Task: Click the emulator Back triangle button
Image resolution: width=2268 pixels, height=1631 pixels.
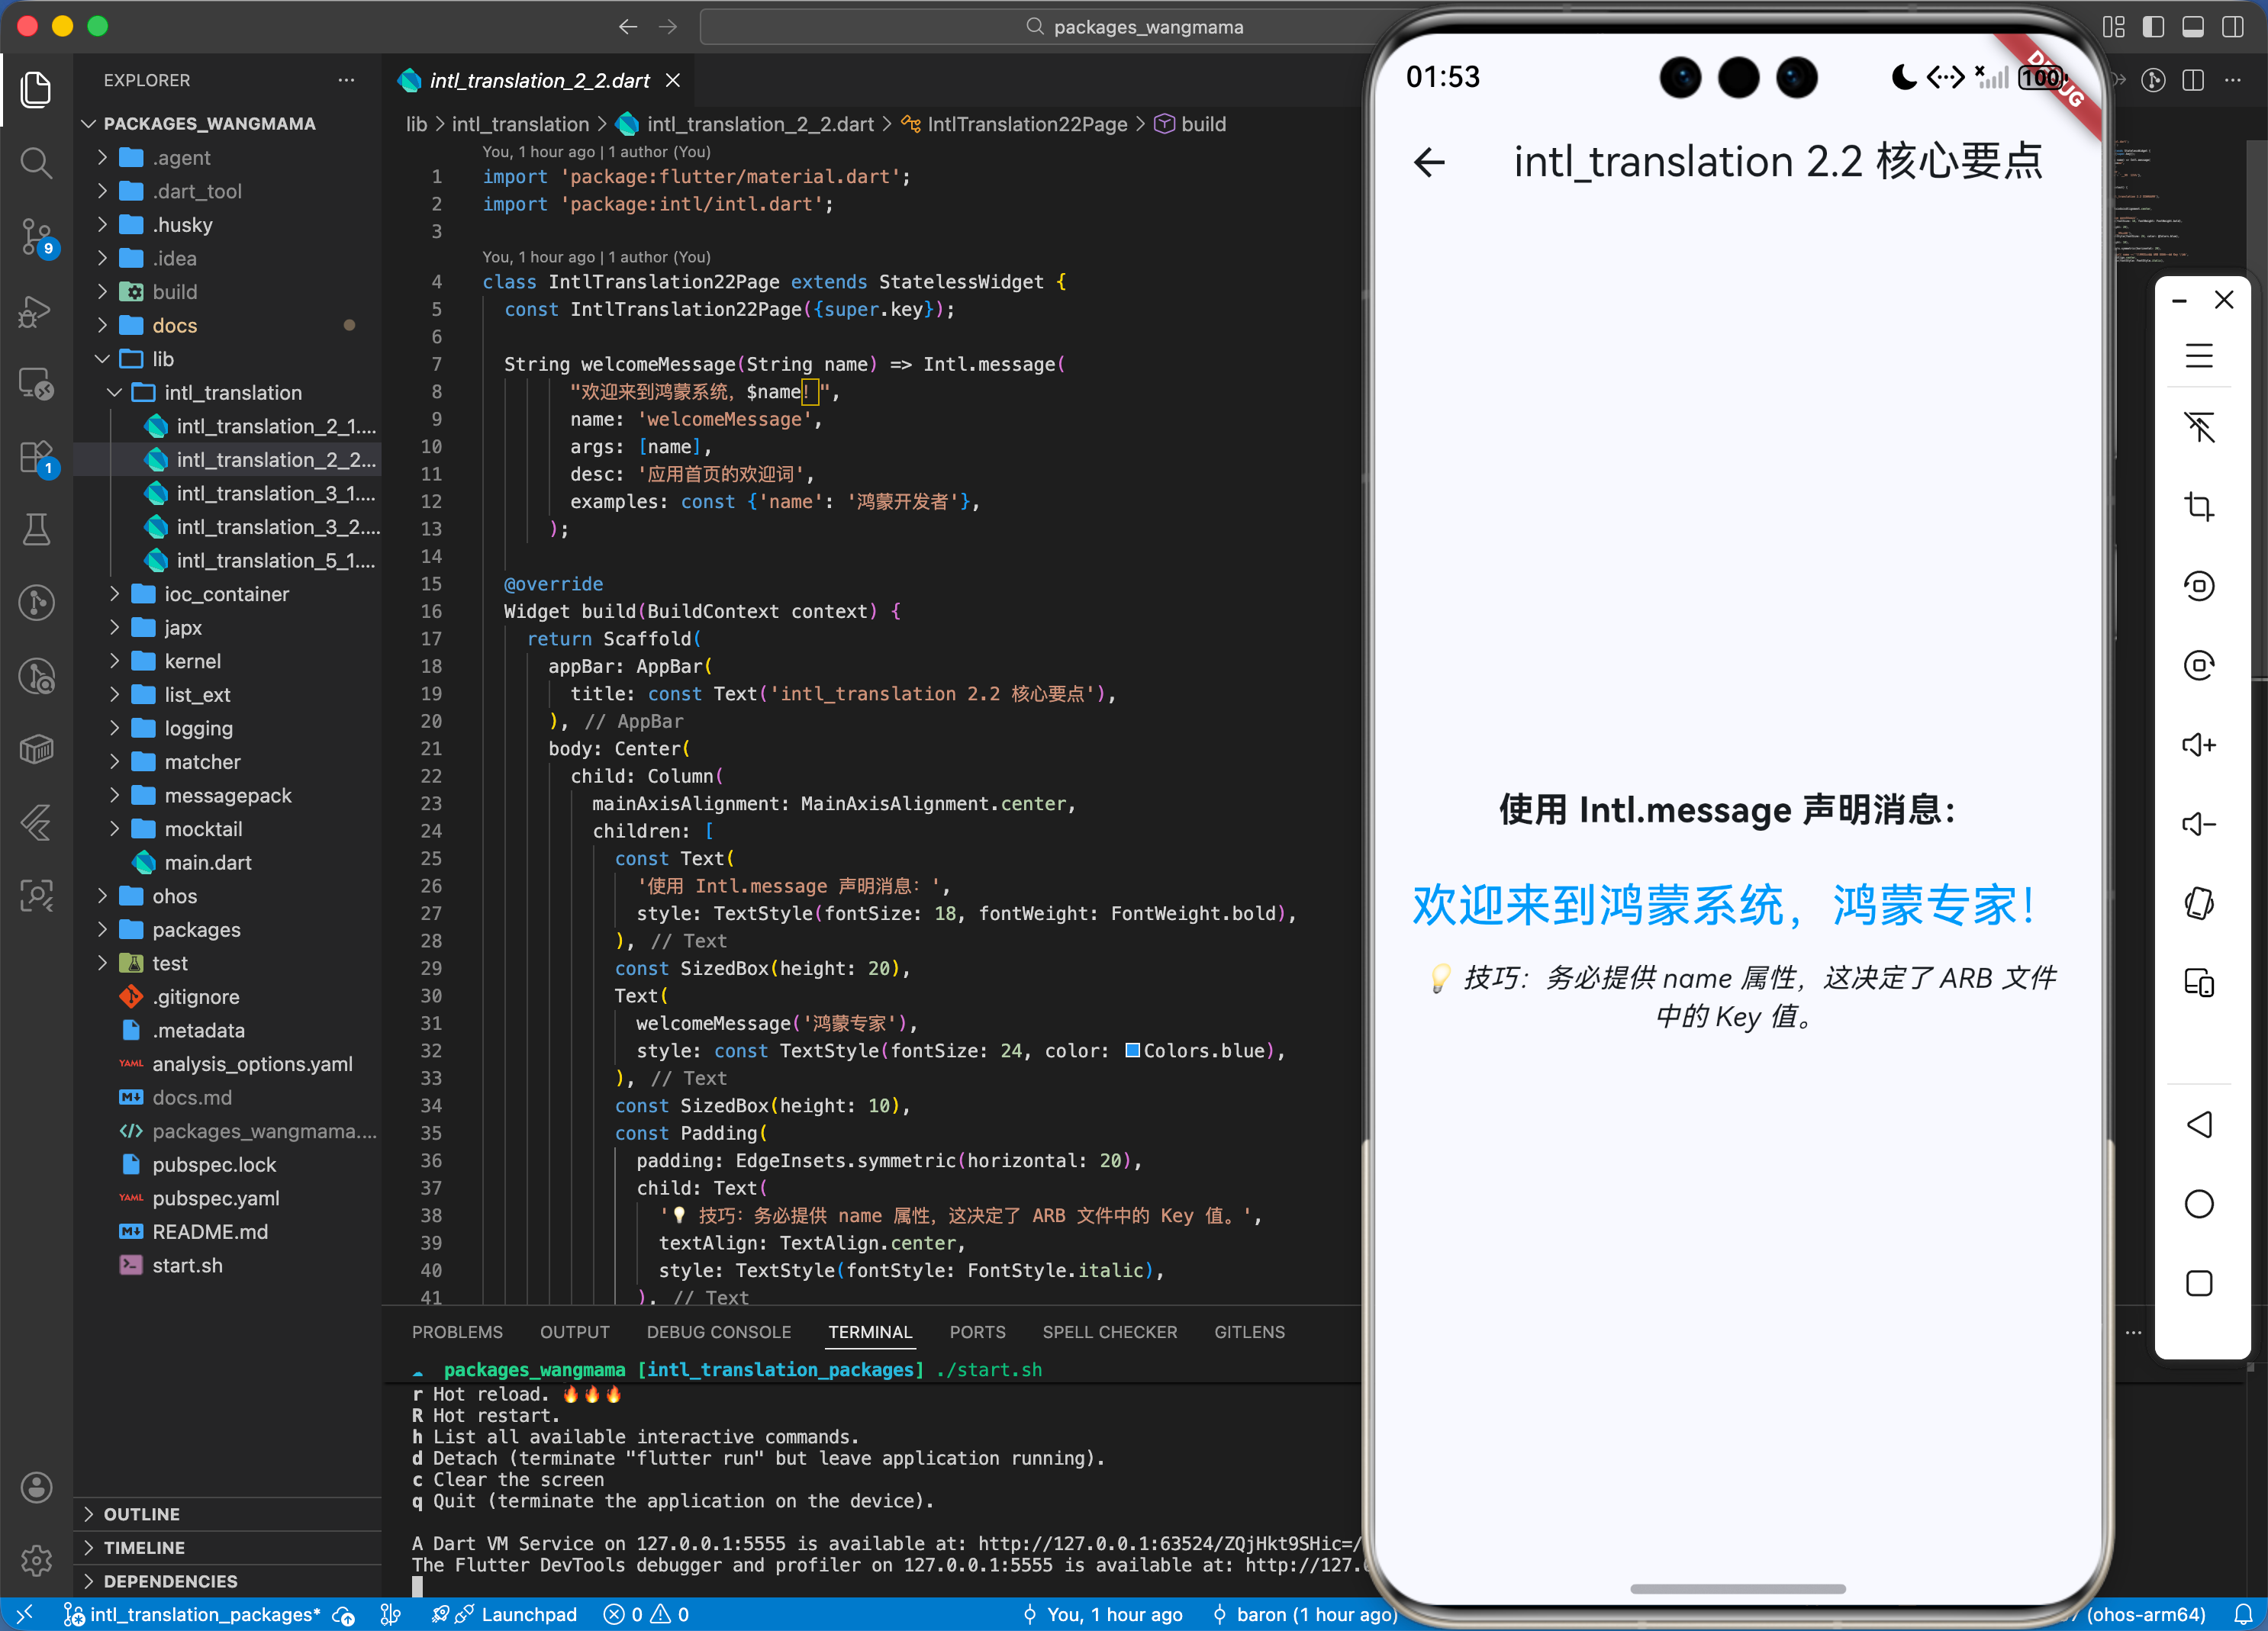Action: pos(2198,1124)
